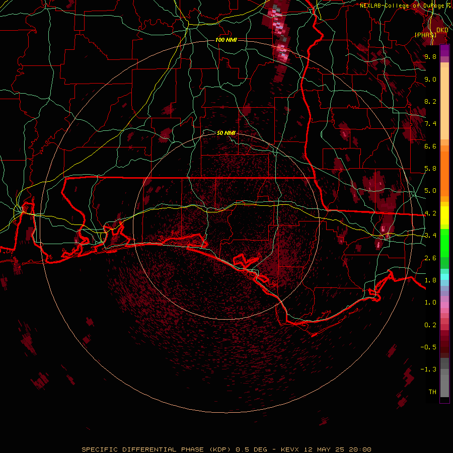This screenshot has height=453, width=453.
Task: Click the 3.4 scale value
Action: coord(430,236)
